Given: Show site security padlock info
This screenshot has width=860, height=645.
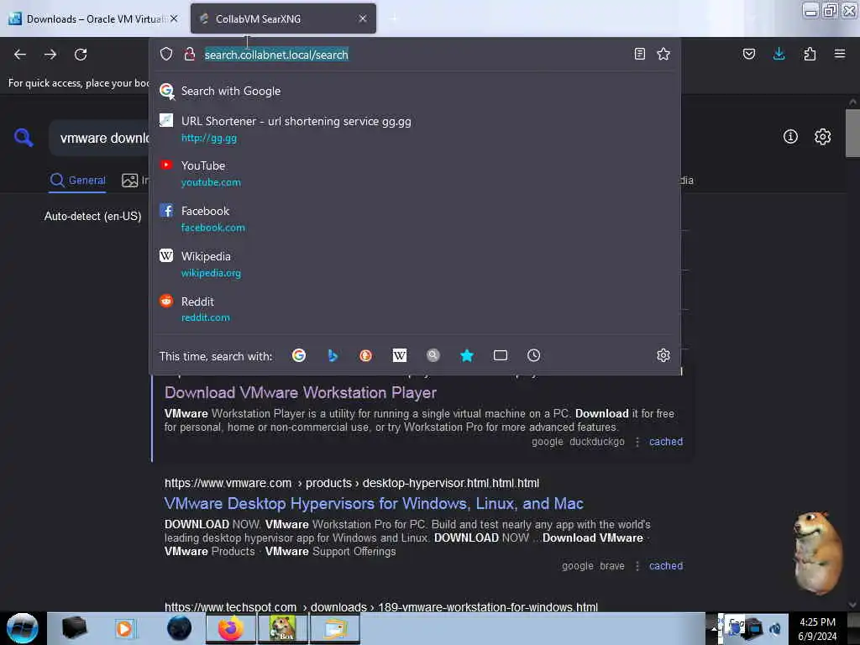Looking at the screenshot, I should (190, 54).
